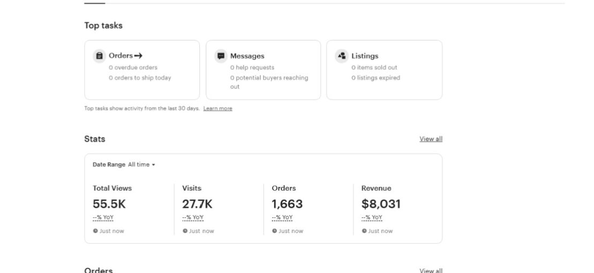Open the Orders top task card
This screenshot has height=273, width=594.
coord(142,70)
